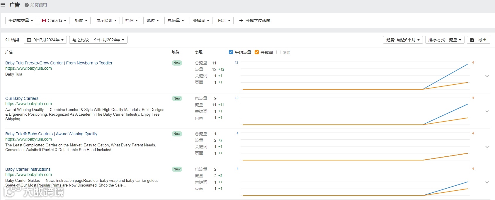Click the 表现 column header
This screenshot has height=200, width=495.
click(199, 52)
